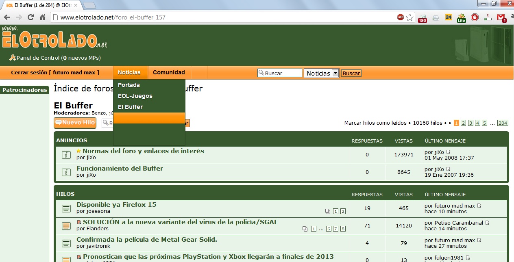Click the SEO Lite extension icon
This screenshot has height=262, width=514.
tap(462, 17)
